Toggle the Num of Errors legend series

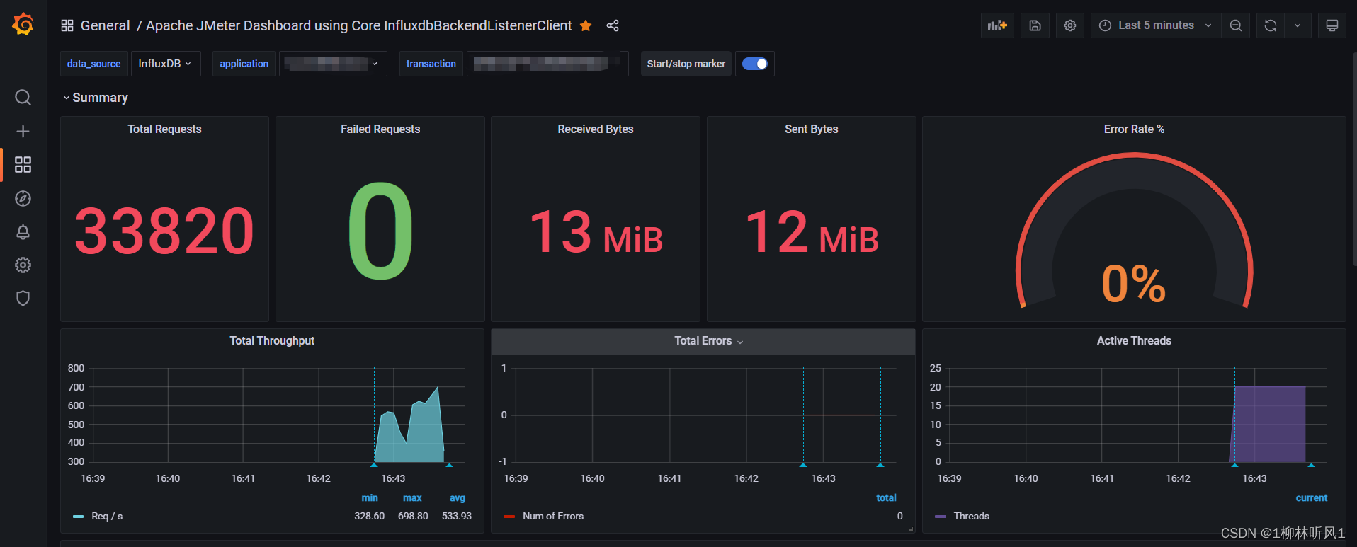[553, 516]
